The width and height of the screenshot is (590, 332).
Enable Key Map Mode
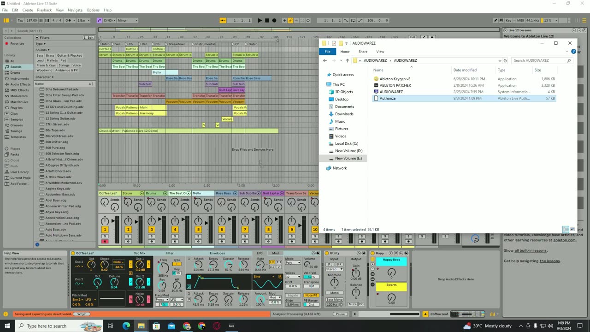coord(508,20)
